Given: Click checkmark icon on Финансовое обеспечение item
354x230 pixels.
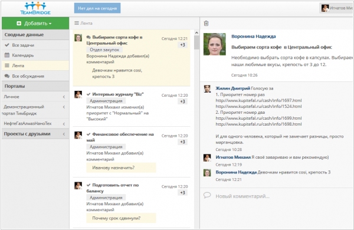Looking at the screenshot, I should [88, 134].
